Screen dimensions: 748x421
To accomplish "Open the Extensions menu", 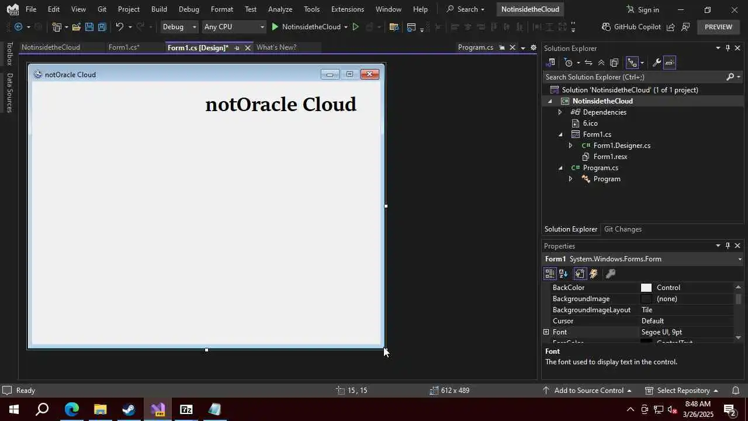I will (348, 9).
